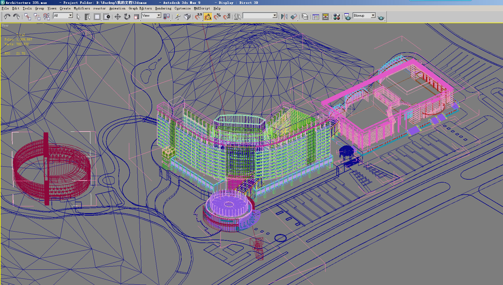Open the Schematic View icon

pos(326,17)
